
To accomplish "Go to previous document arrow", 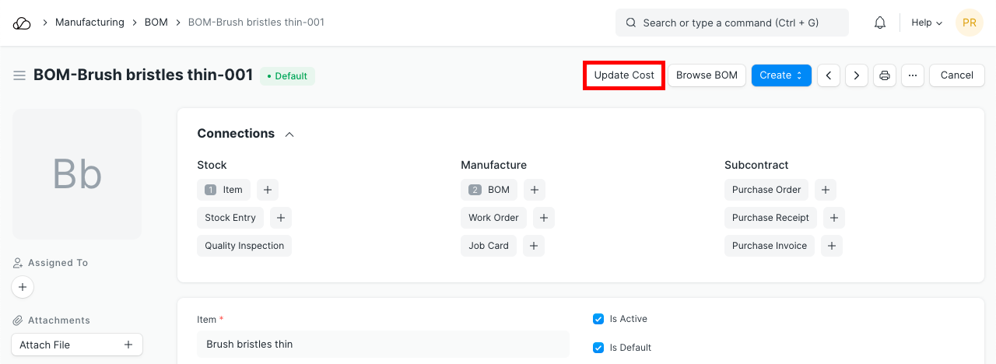I will pos(829,75).
